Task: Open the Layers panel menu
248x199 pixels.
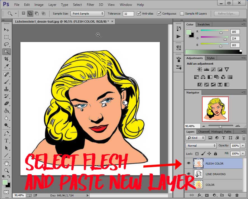Action: 244,132
